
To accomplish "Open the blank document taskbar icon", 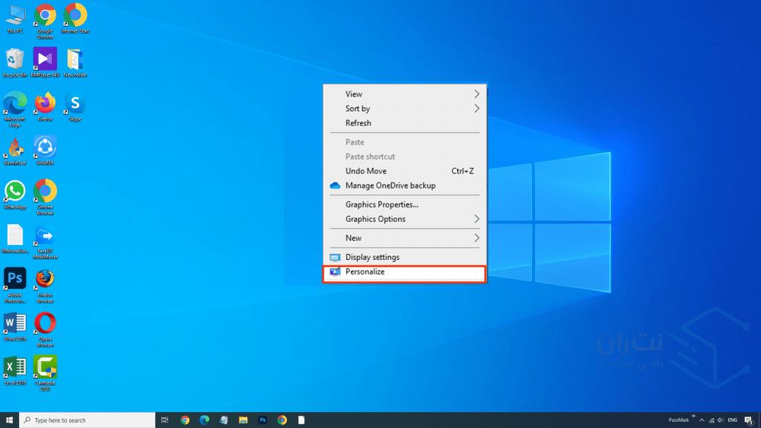I will [x=301, y=420].
